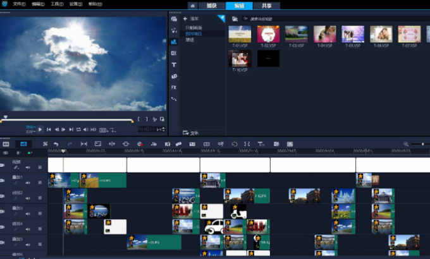This screenshot has width=430, height=259.
Task: Switch to timeline view icon
Action: [x=23, y=144]
